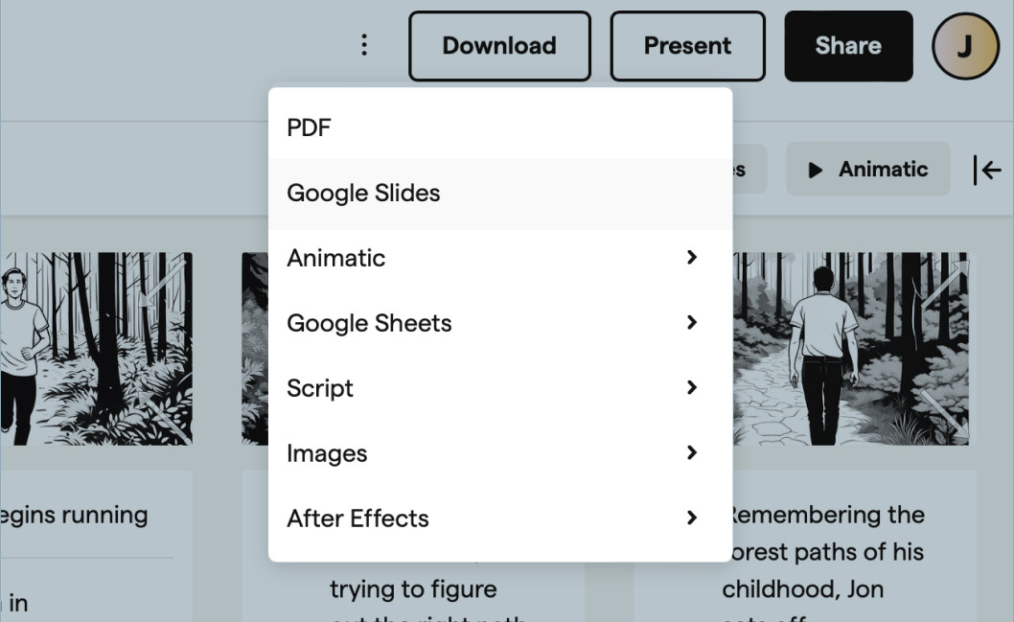
Task: Expand the After Effects submenu chevron
Action: click(691, 518)
